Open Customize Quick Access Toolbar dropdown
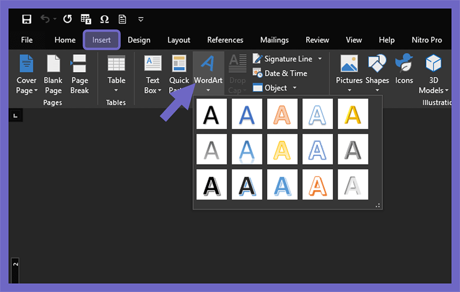460x292 pixels. point(141,19)
